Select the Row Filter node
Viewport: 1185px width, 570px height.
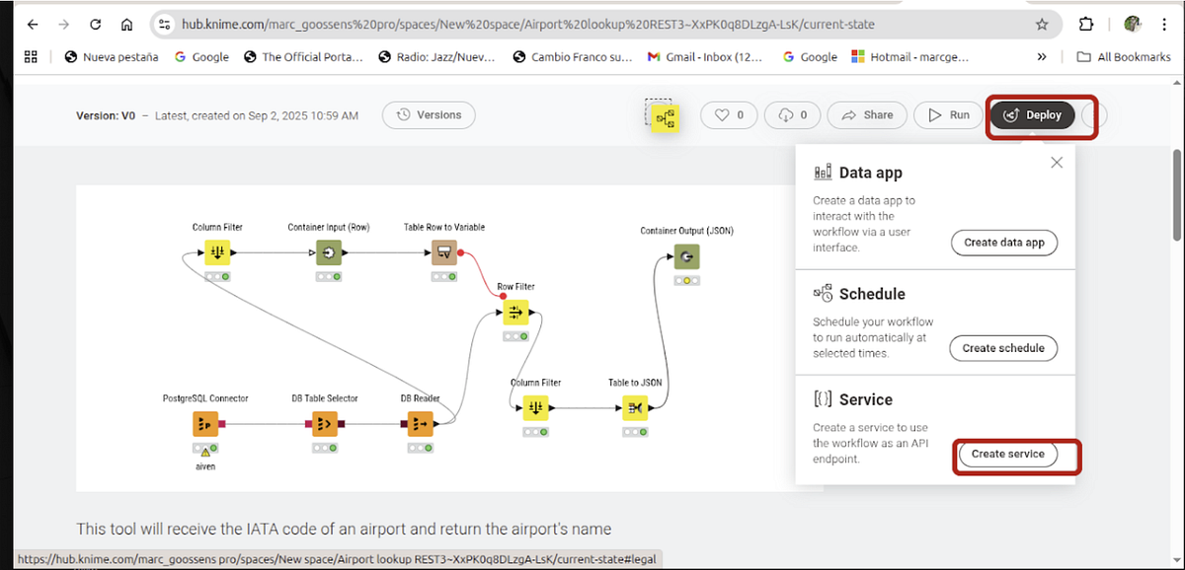pos(514,312)
